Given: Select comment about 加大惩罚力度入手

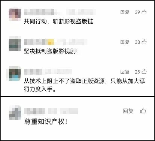Looking at the screenshot, I should [x=84, y=85].
